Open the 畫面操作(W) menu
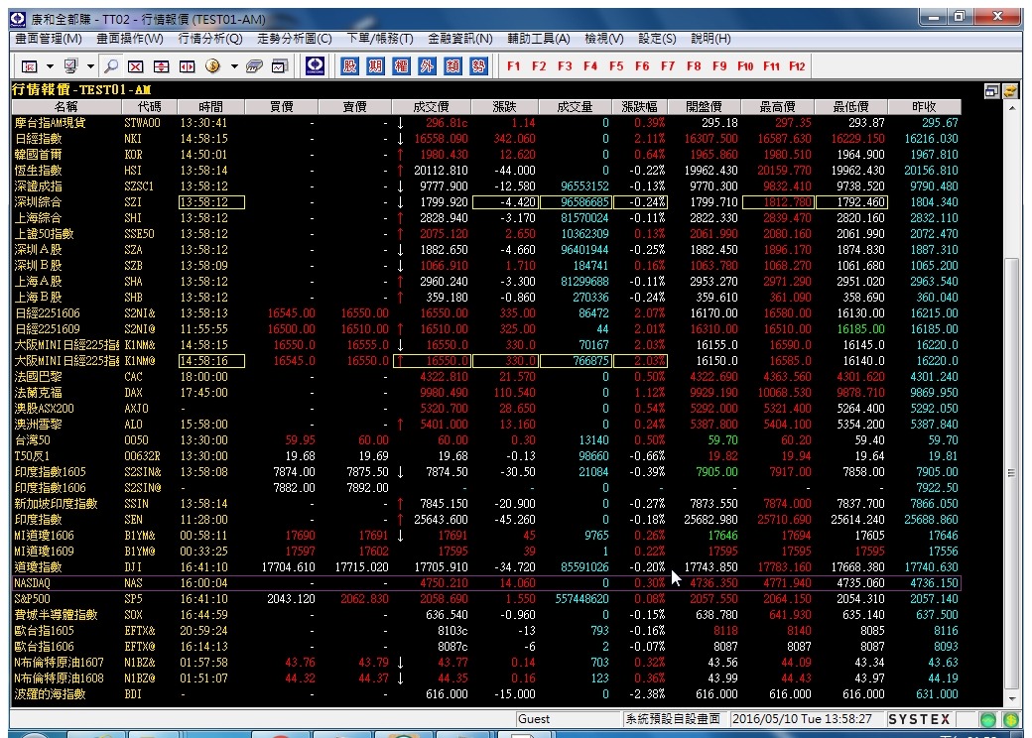 pos(130,39)
